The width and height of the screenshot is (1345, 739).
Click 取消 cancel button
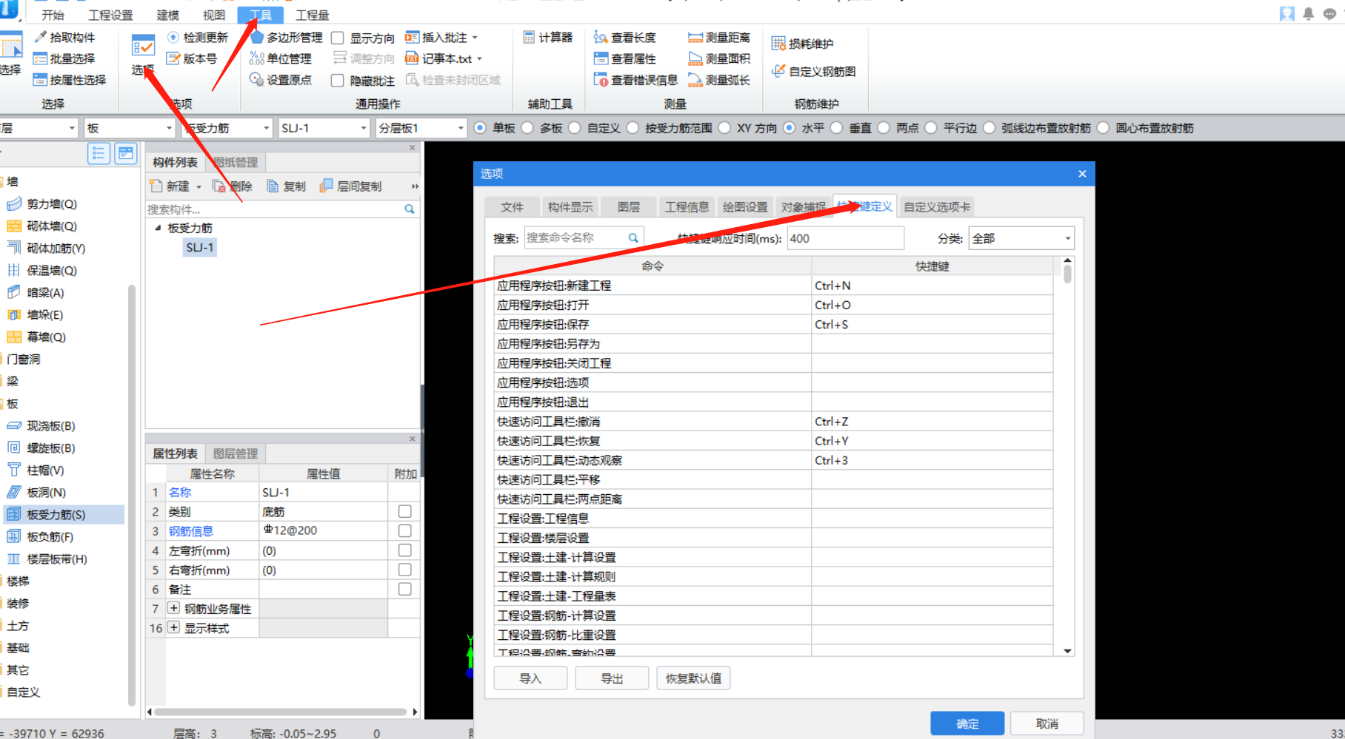(x=1047, y=723)
